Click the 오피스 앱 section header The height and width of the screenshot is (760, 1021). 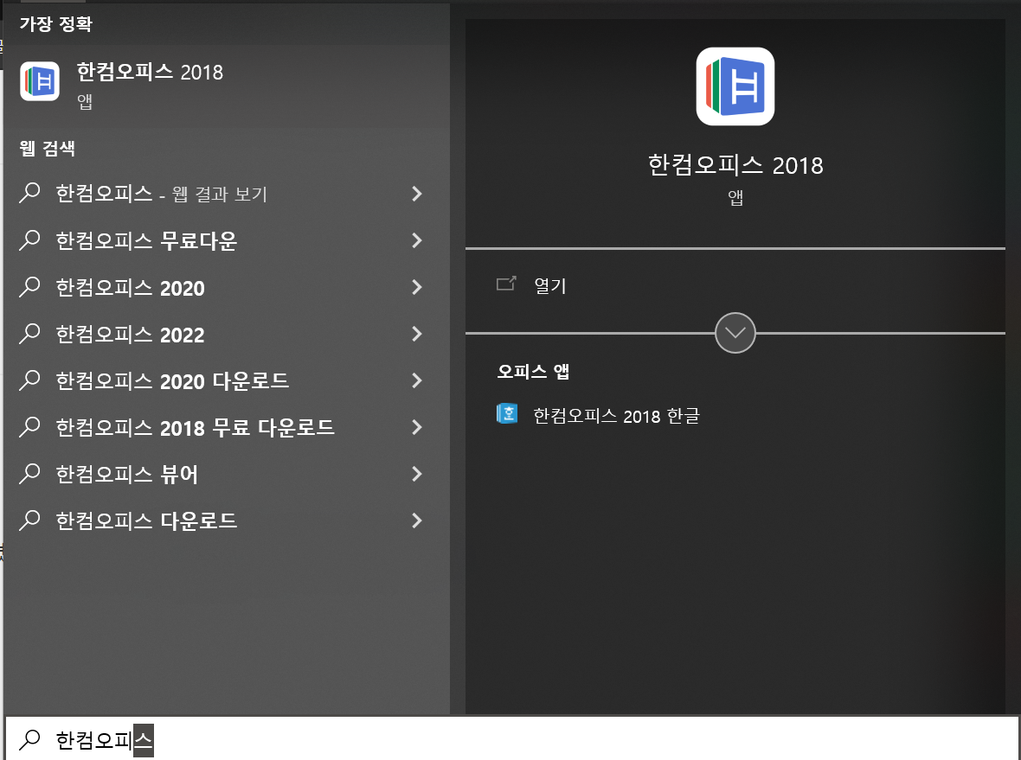(533, 372)
